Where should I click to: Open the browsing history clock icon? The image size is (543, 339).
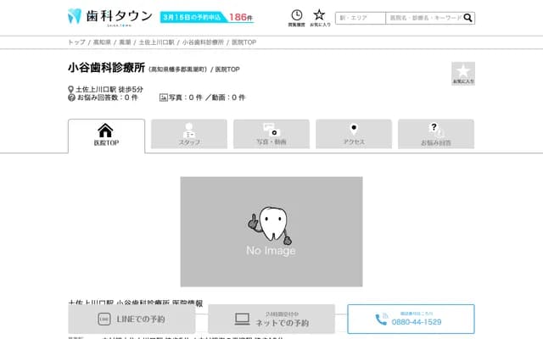297,18
